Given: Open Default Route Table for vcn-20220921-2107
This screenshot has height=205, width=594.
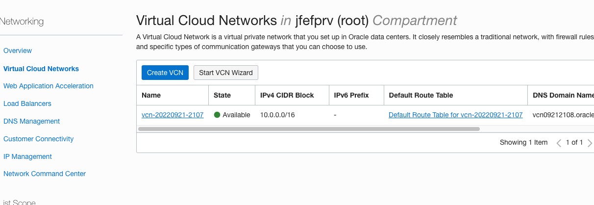Looking at the screenshot, I should pos(455,115).
